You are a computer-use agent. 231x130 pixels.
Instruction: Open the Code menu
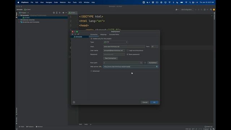click(x=56, y=3)
